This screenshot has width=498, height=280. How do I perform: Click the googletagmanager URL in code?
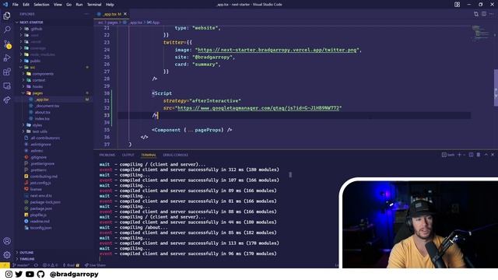(258, 108)
